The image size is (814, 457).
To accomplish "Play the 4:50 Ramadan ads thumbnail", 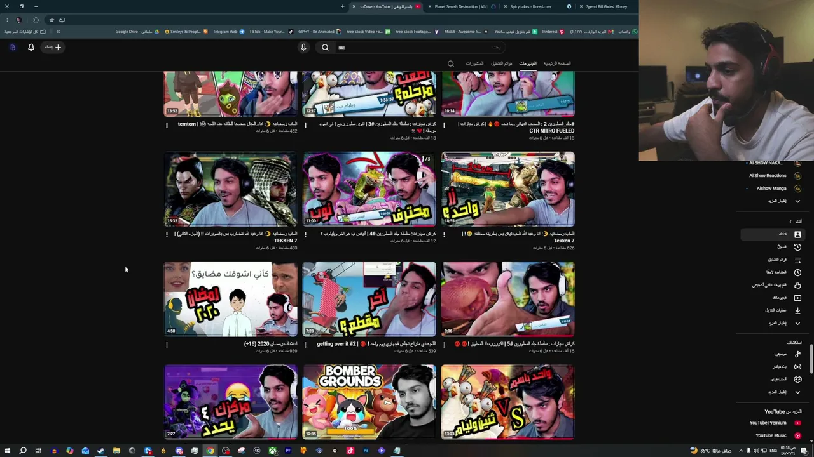I will coord(230,299).
